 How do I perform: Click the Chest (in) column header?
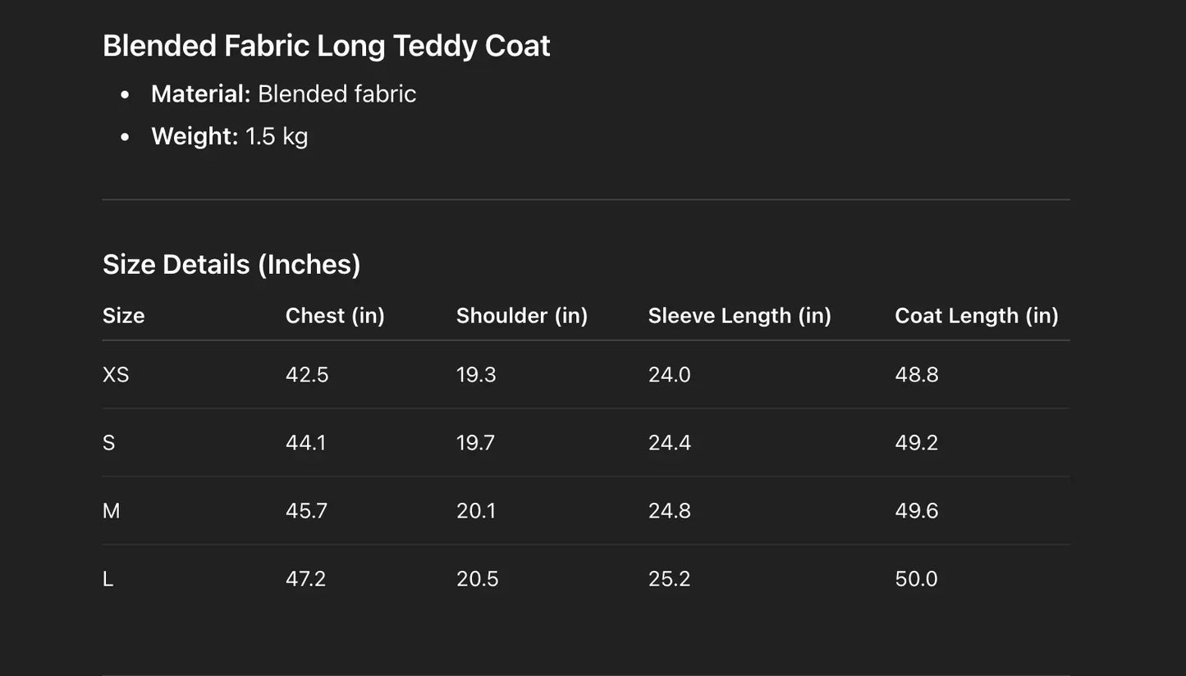335,316
